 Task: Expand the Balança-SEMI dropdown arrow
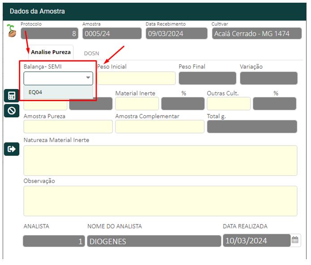tap(88, 78)
